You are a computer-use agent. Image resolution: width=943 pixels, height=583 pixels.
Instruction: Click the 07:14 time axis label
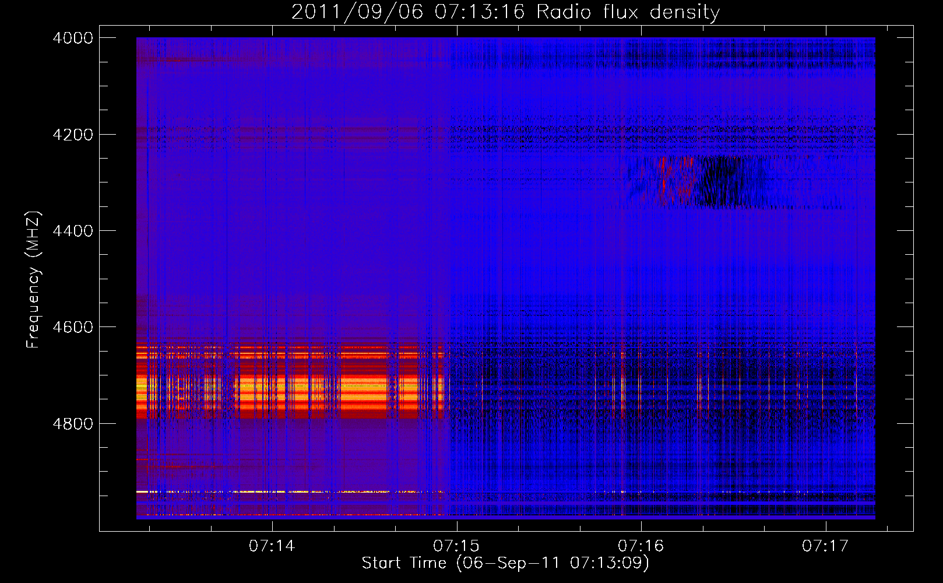tap(272, 546)
